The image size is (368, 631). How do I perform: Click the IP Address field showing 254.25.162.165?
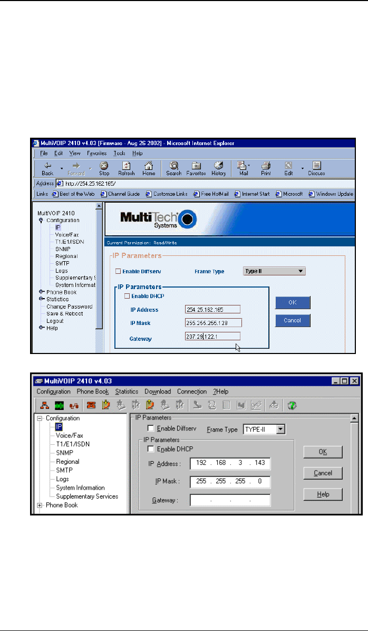point(213,310)
